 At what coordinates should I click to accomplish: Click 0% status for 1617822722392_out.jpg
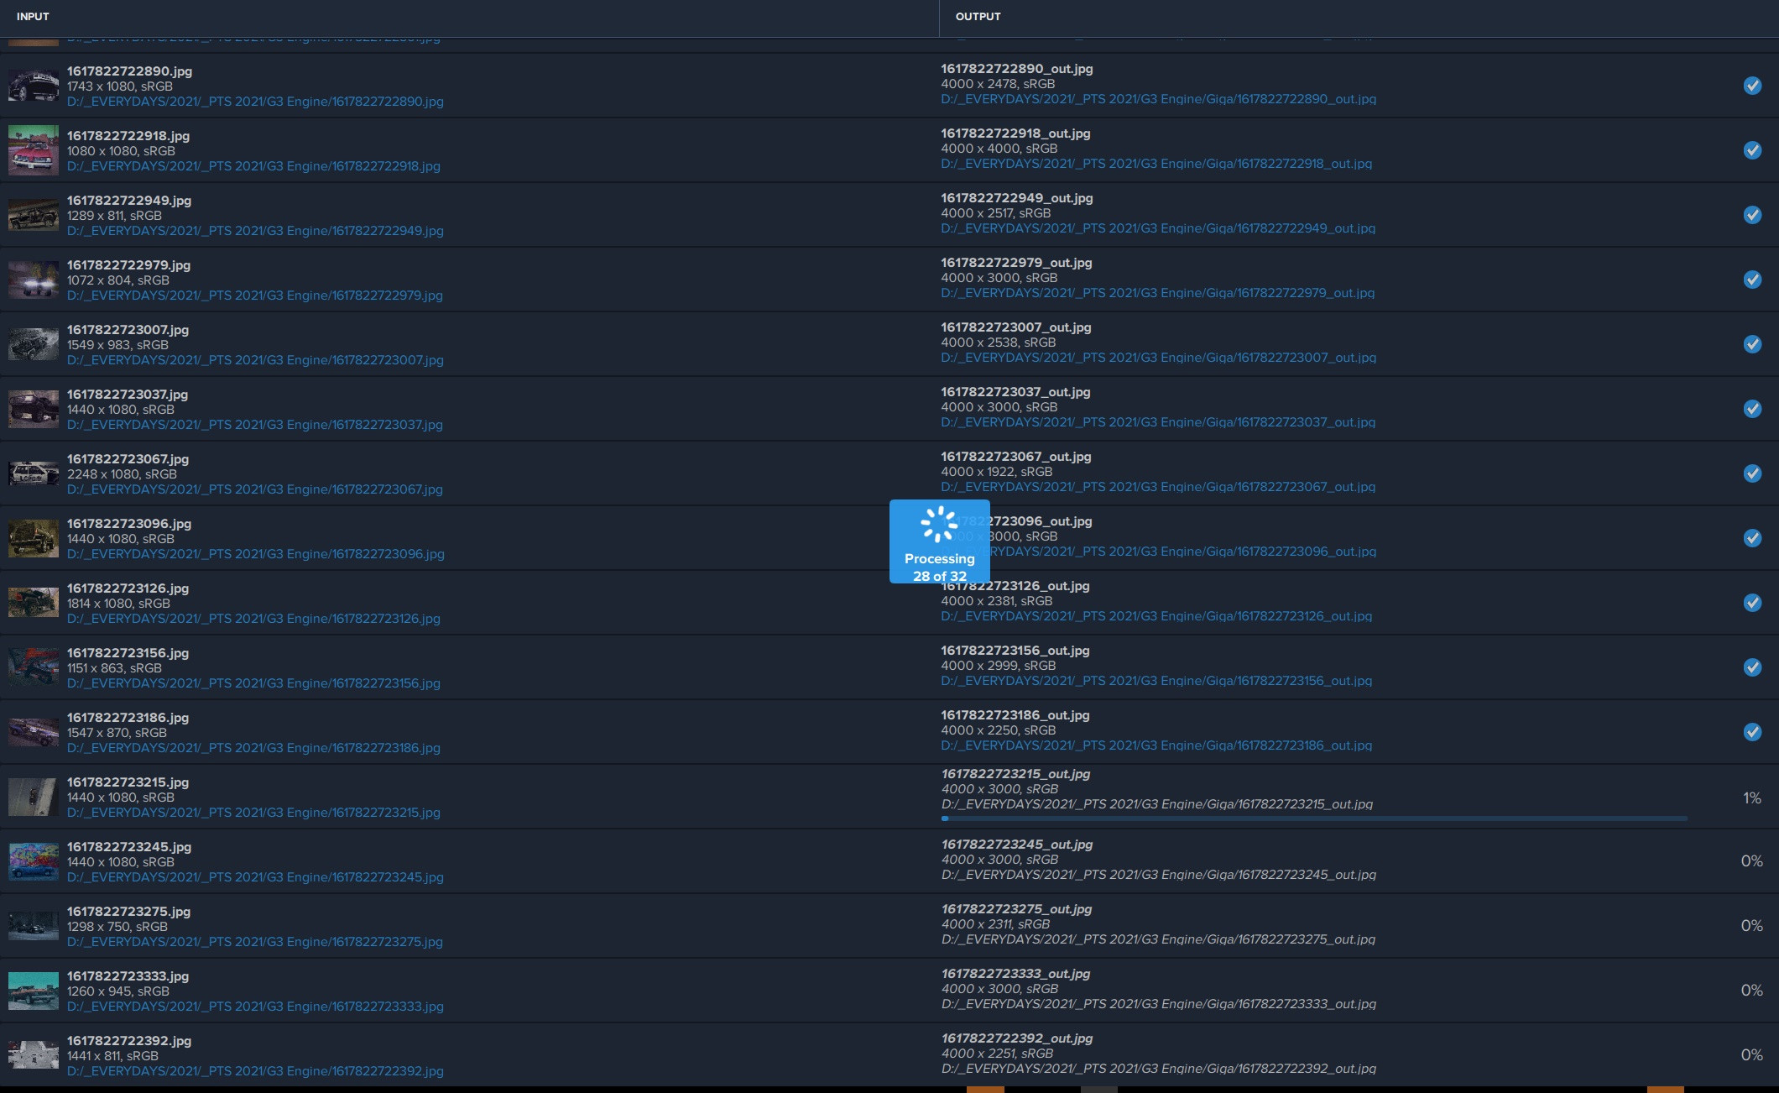[1751, 1055]
